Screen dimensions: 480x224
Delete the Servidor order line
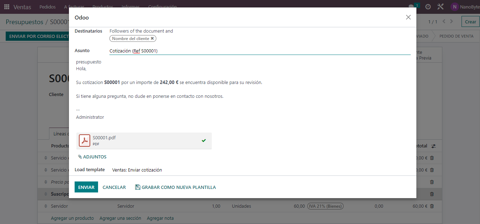pyautogui.click(x=432, y=206)
